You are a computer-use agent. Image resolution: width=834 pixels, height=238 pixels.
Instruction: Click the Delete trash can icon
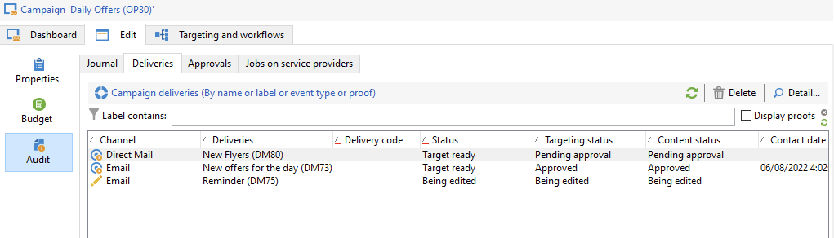pyautogui.click(x=718, y=93)
